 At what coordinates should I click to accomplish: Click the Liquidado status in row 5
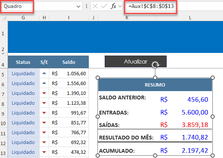click(x=23, y=74)
